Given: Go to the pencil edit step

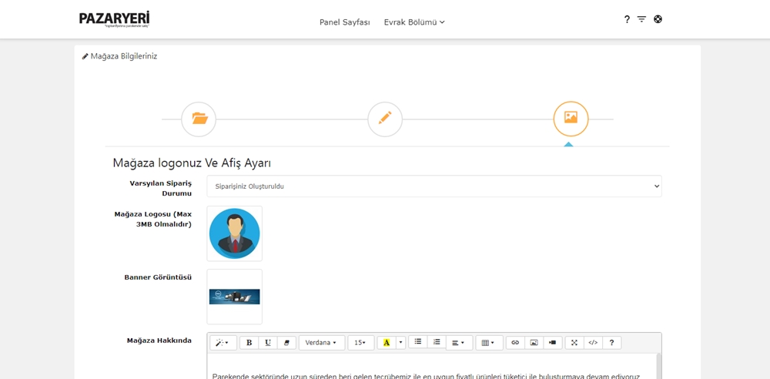Looking at the screenshot, I should pos(385,119).
